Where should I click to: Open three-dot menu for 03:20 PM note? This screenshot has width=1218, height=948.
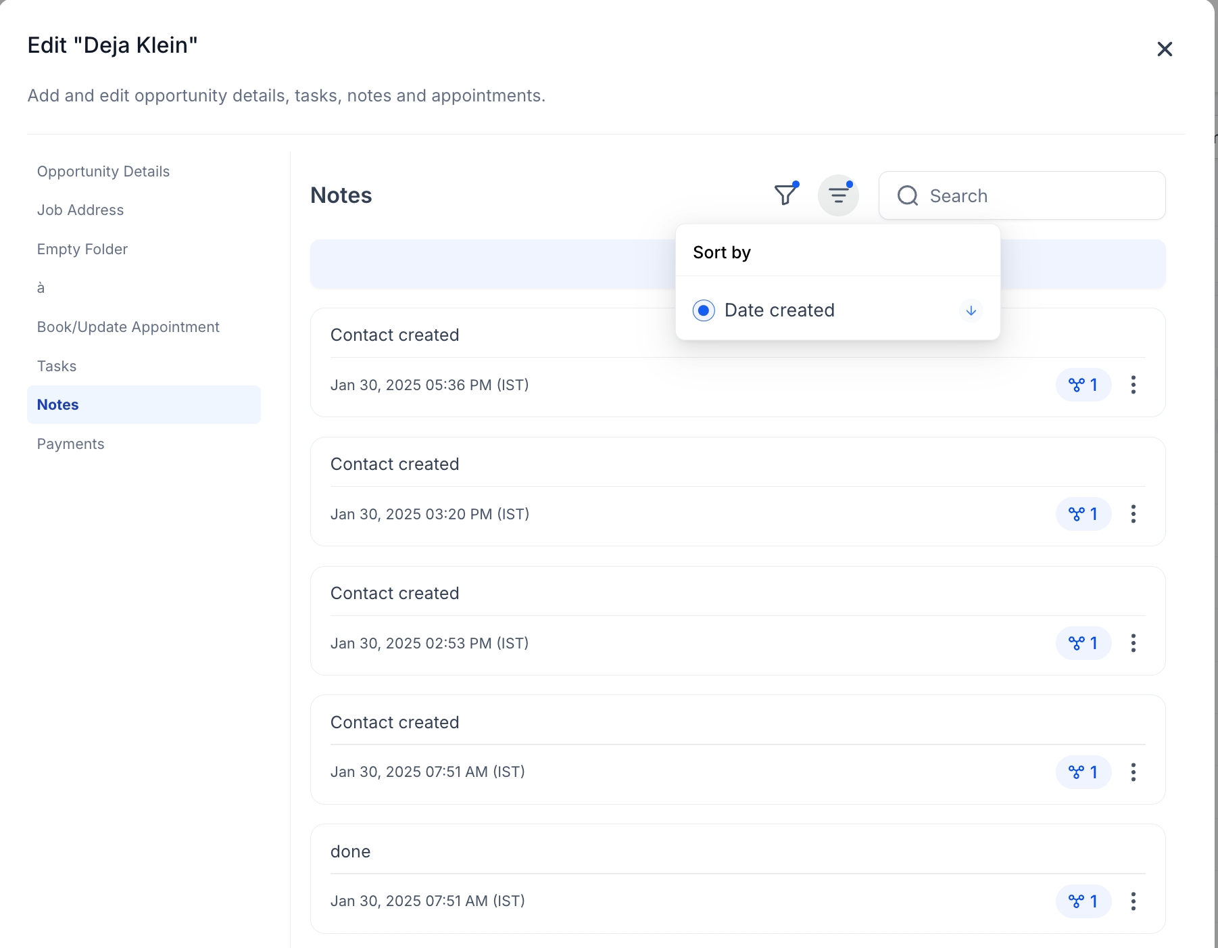click(1134, 514)
